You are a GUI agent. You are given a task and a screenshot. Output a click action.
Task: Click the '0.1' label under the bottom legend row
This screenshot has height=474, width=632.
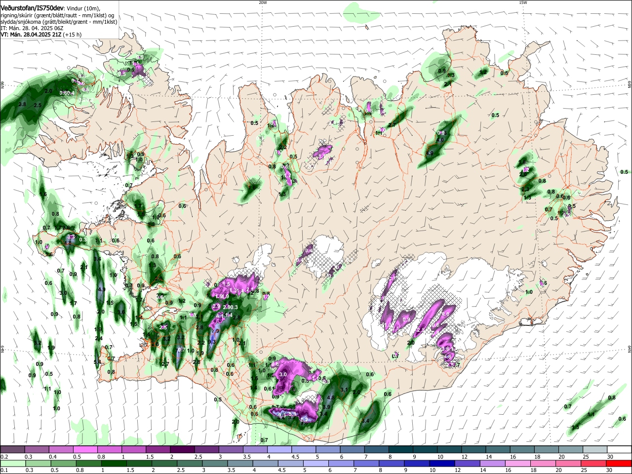pyautogui.click(x=4, y=471)
